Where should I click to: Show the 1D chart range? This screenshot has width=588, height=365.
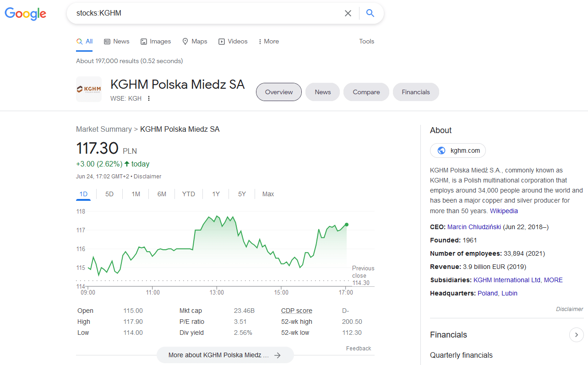coord(83,194)
